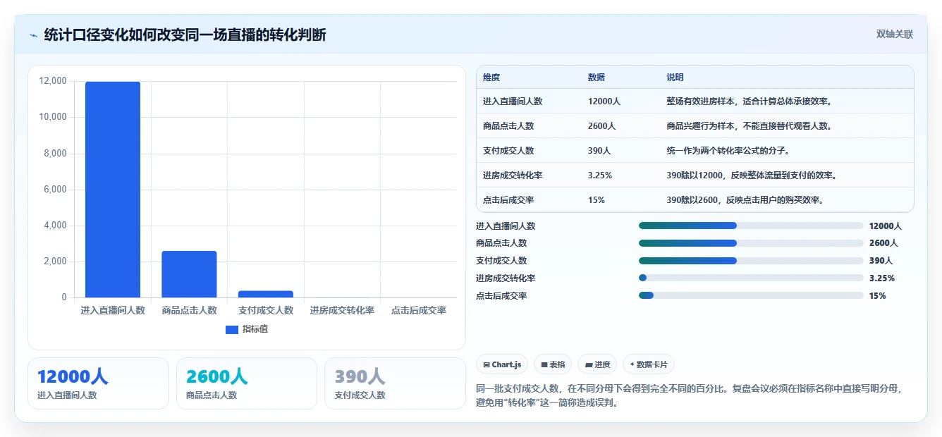This screenshot has height=437, width=942.
Task: Click table text 390除以2600，反映点击用户的购买效率
Action: [x=745, y=200]
